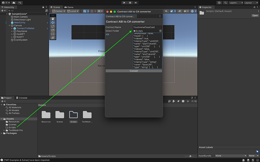The height and width of the screenshot is (162, 260).
Task: Select Web3Unity in the Hierarchy
Action: coord(19,23)
